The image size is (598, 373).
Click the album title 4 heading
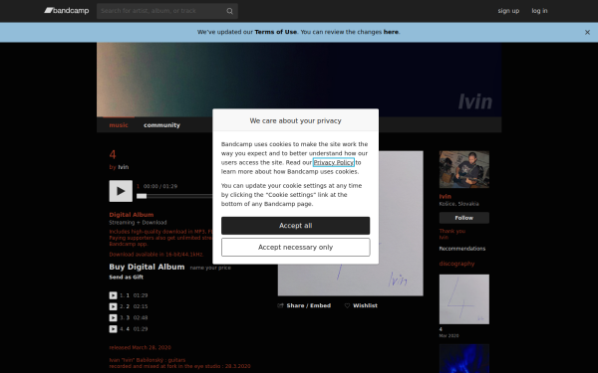pyautogui.click(x=113, y=154)
